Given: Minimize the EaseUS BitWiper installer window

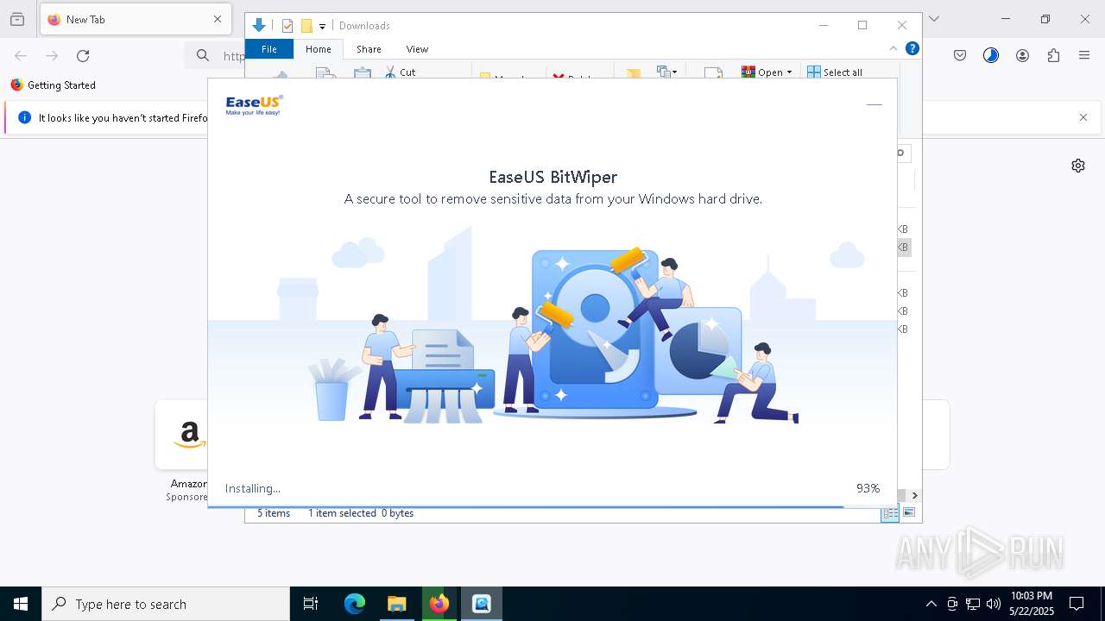Looking at the screenshot, I should pos(874,104).
